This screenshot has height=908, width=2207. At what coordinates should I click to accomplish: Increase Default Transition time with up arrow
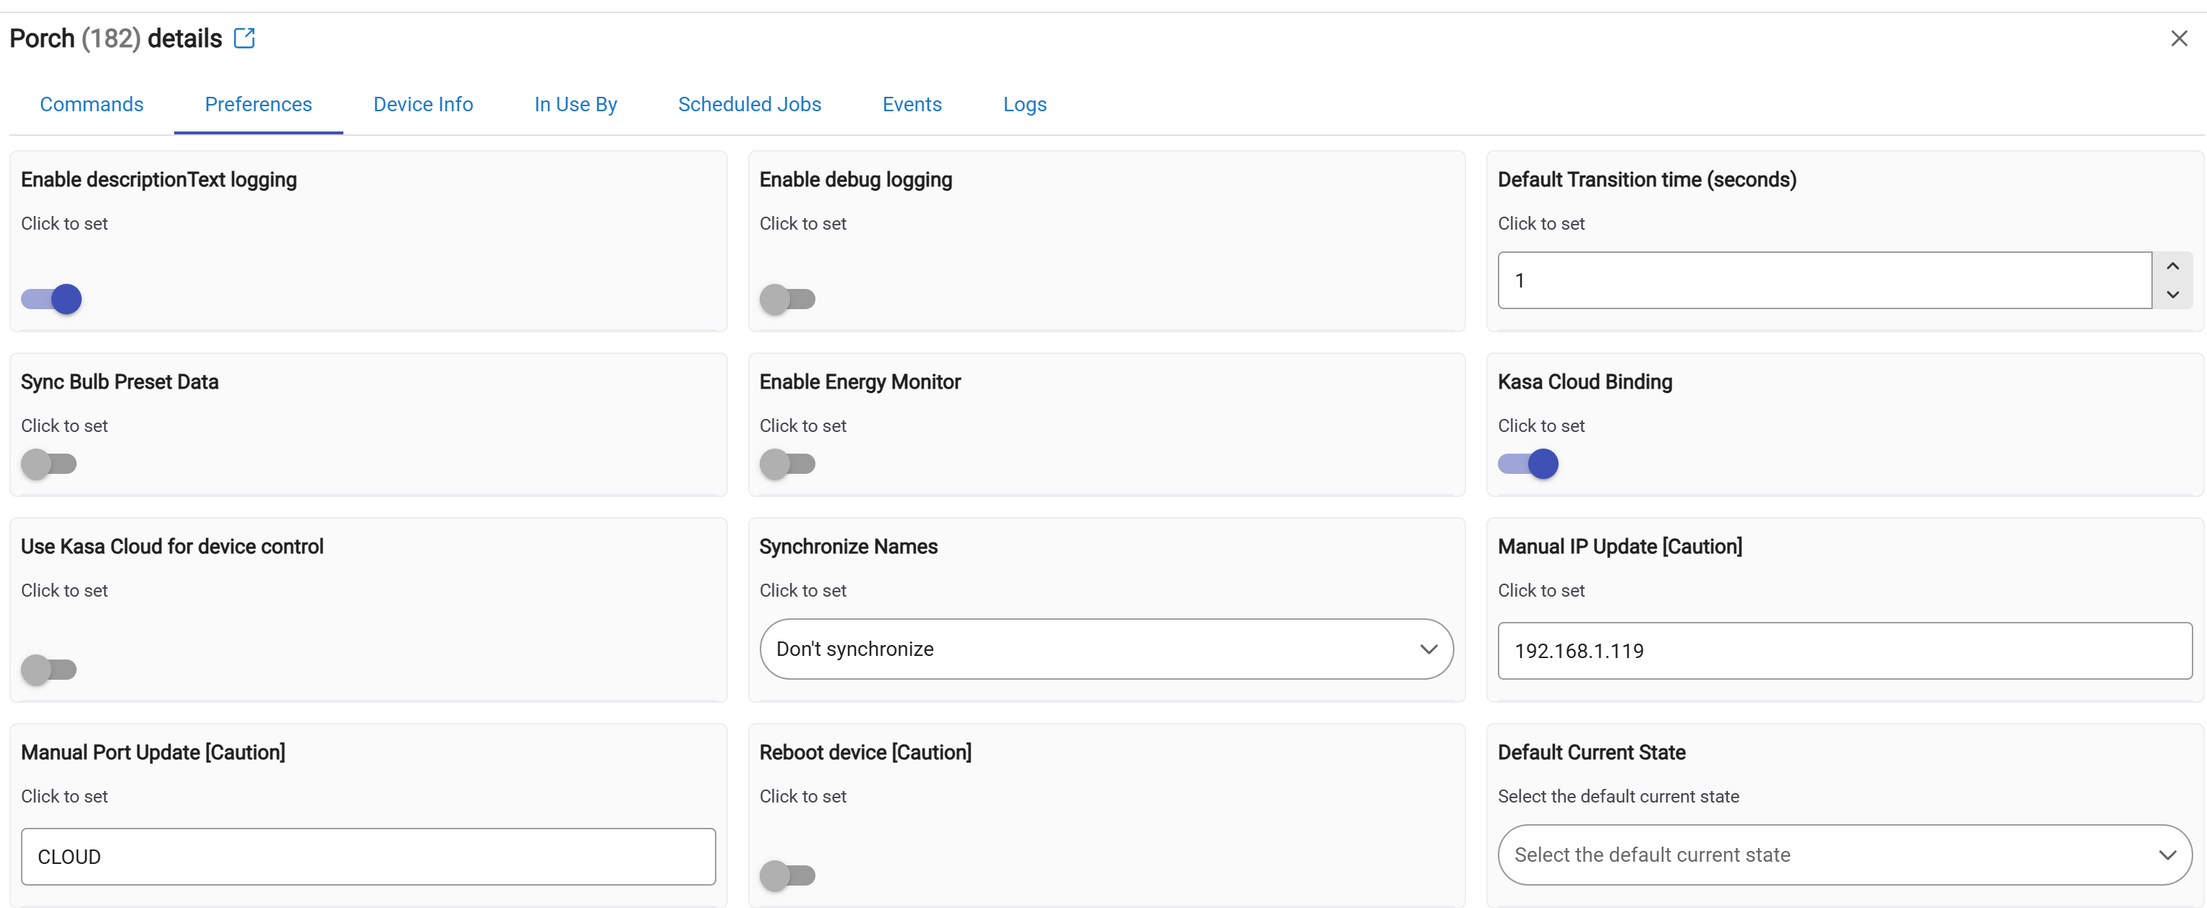pyautogui.click(x=2172, y=266)
